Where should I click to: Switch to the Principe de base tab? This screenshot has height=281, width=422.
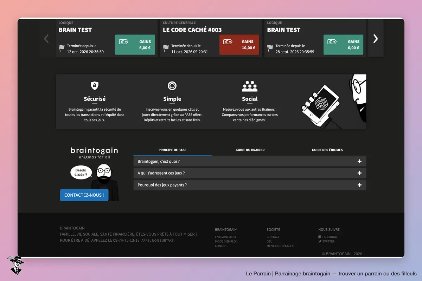point(172,150)
